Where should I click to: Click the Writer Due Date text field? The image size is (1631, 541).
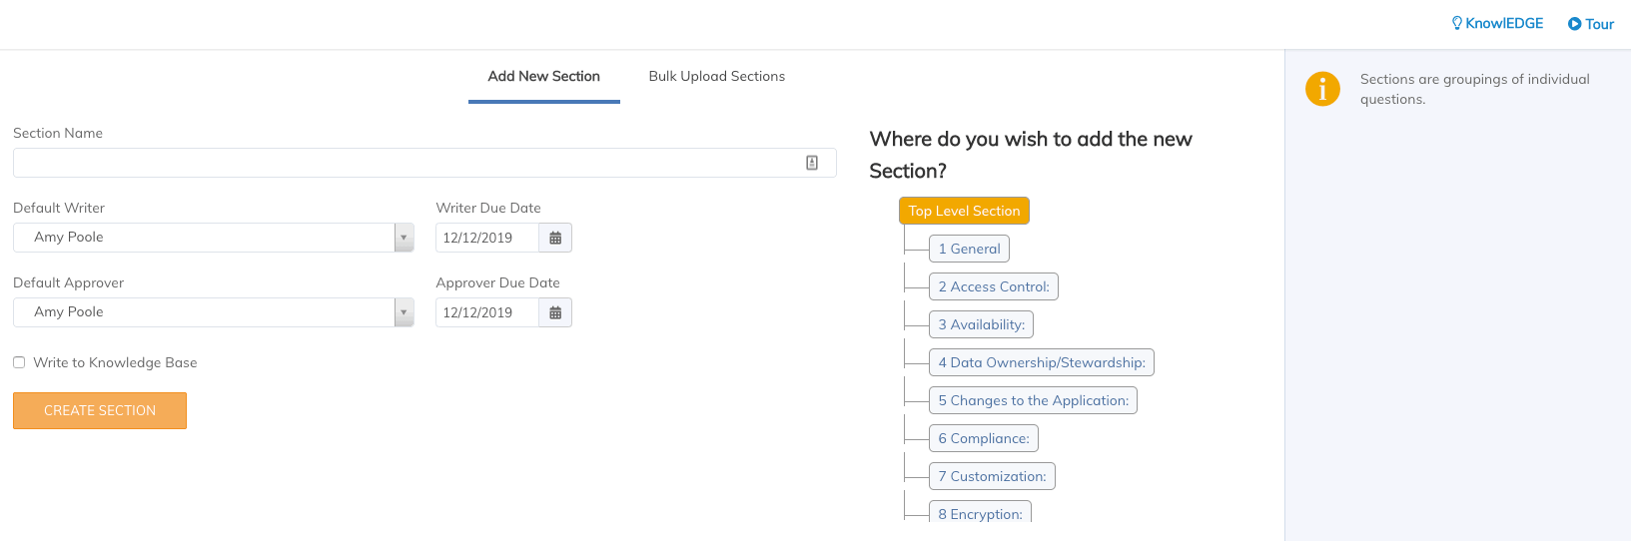tap(487, 238)
